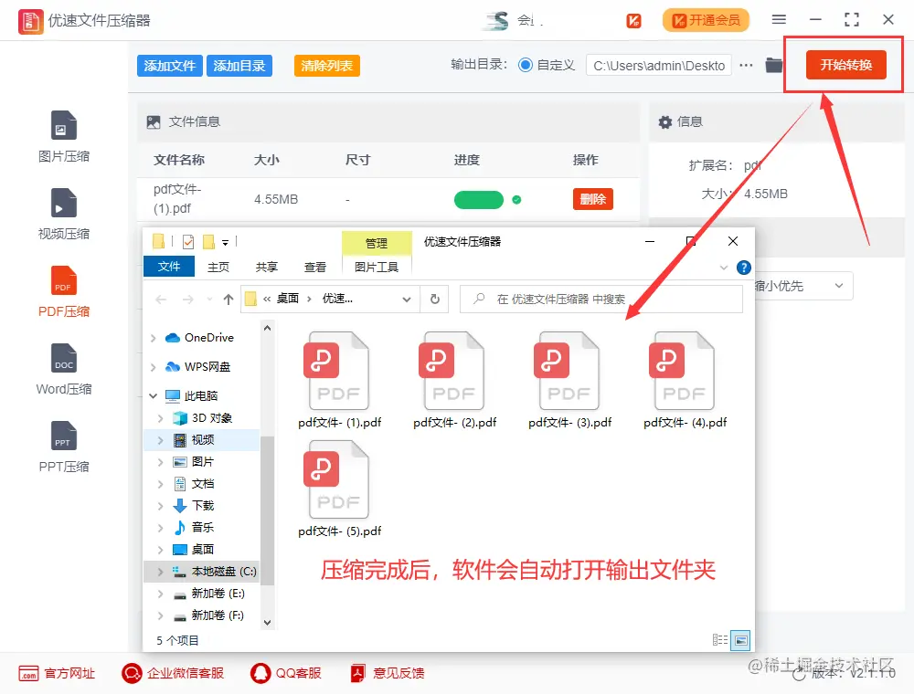Select the pdf文件- (1).pdf file icon

[338, 371]
